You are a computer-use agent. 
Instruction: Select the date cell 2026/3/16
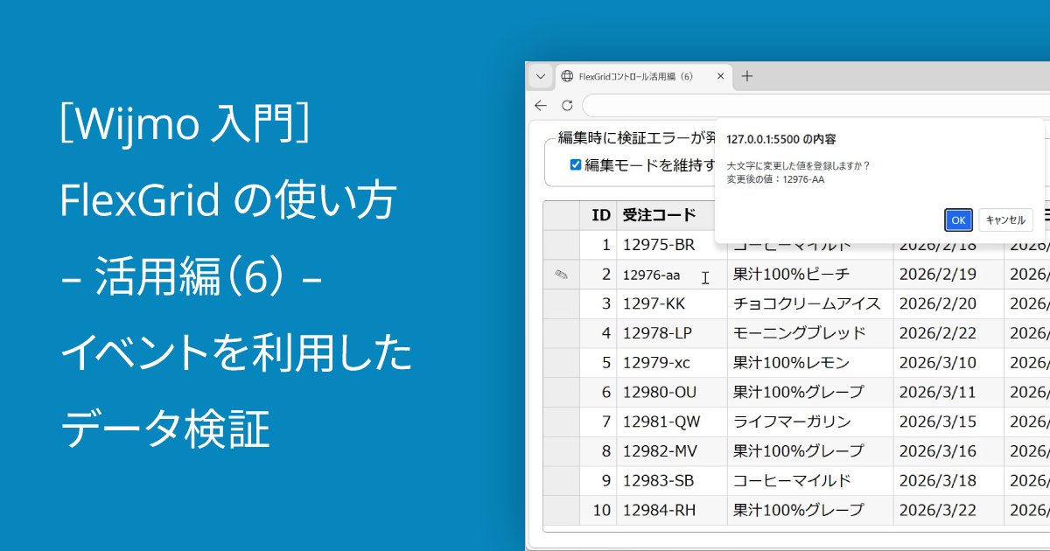[x=948, y=451]
